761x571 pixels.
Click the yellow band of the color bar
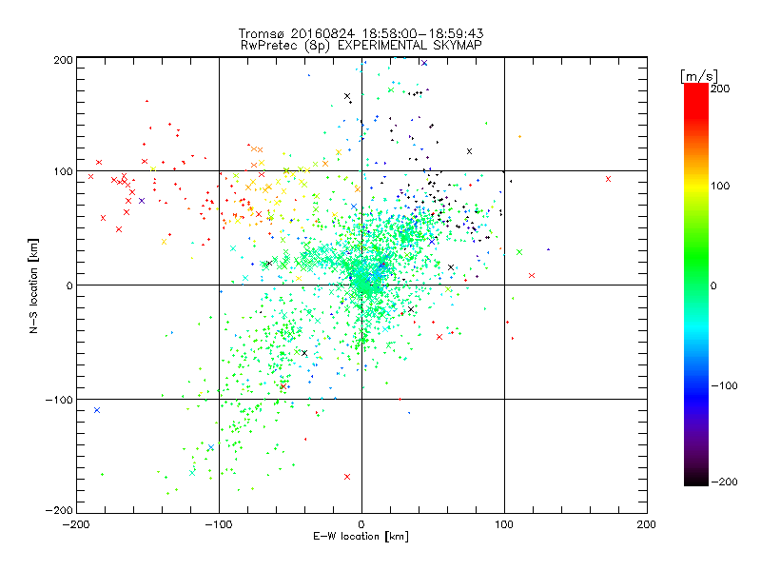[696, 186]
